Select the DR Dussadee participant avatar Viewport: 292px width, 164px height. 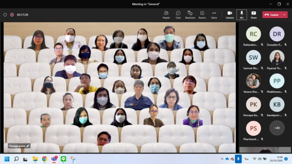point(277,34)
